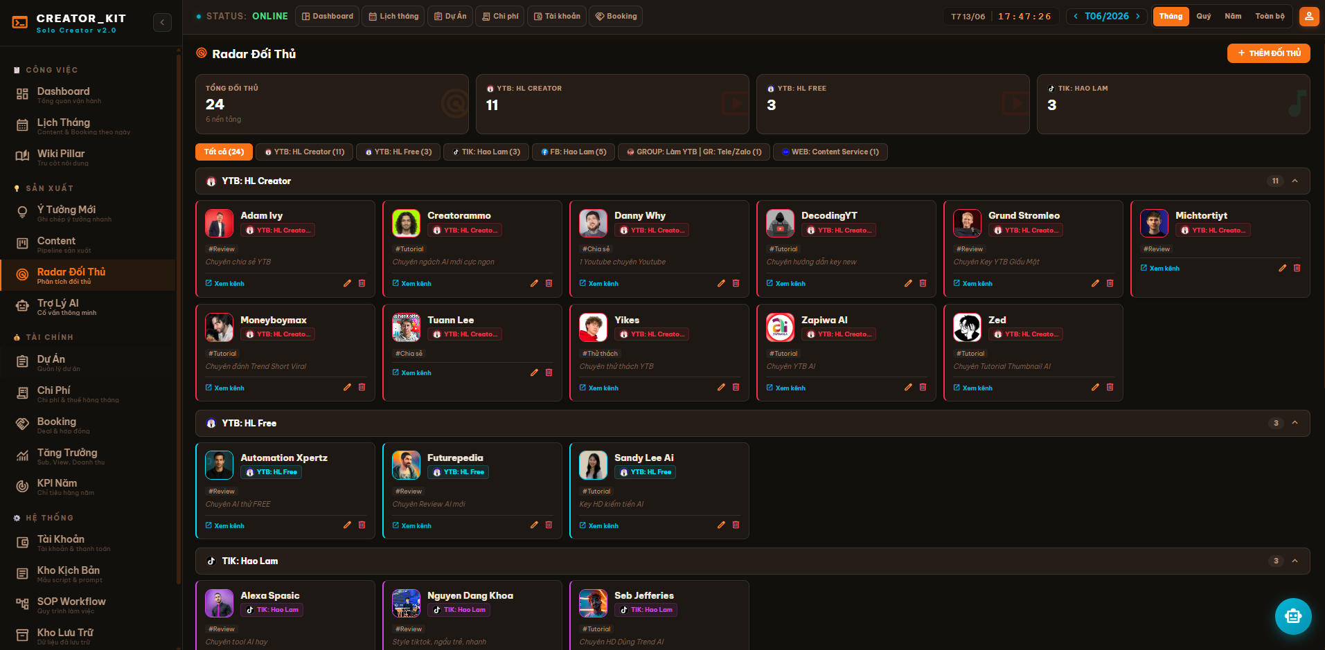Viewport: 1325px width, 650px height.
Task: Filter by YTB: HL Creator (11)
Action: [x=305, y=152]
